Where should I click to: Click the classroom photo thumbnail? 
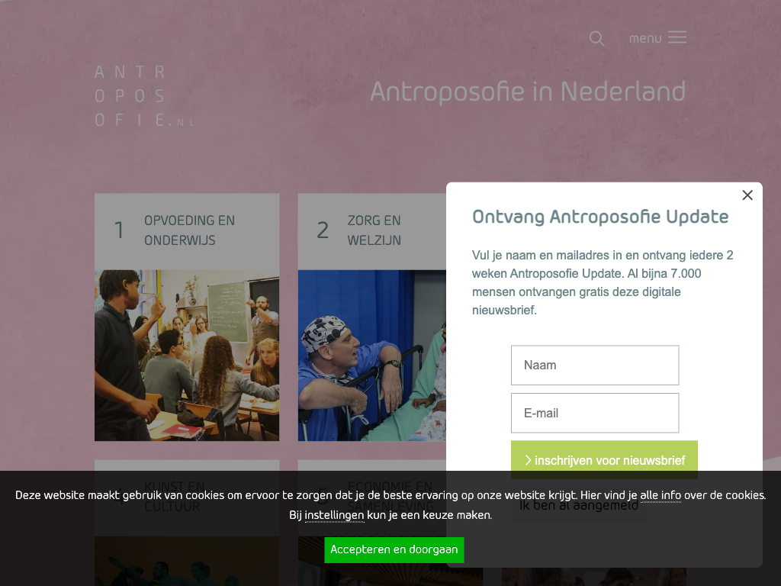(187, 356)
